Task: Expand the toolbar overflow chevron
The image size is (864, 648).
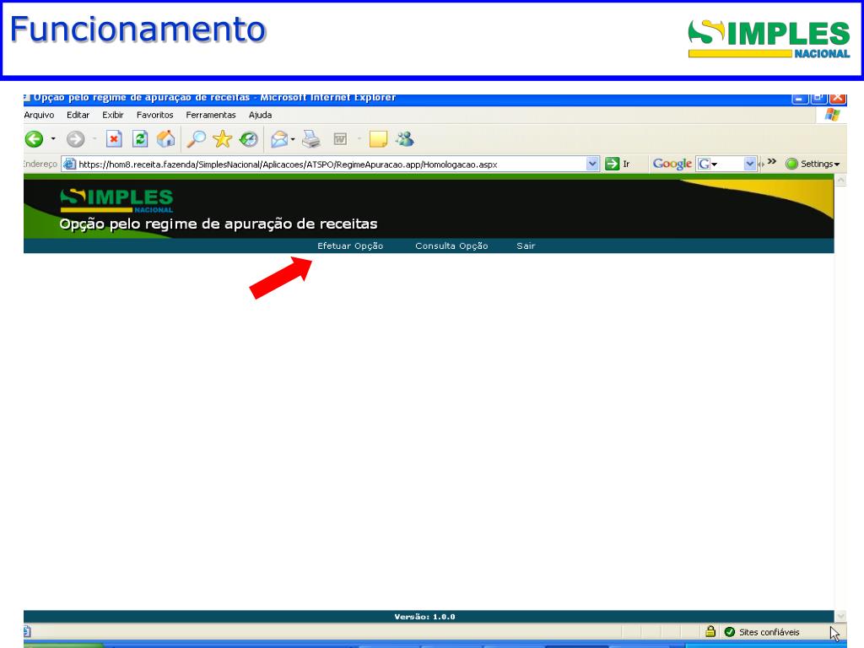Action: 771,161
